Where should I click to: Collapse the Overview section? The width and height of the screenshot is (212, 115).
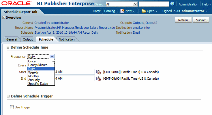click(4, 18)
